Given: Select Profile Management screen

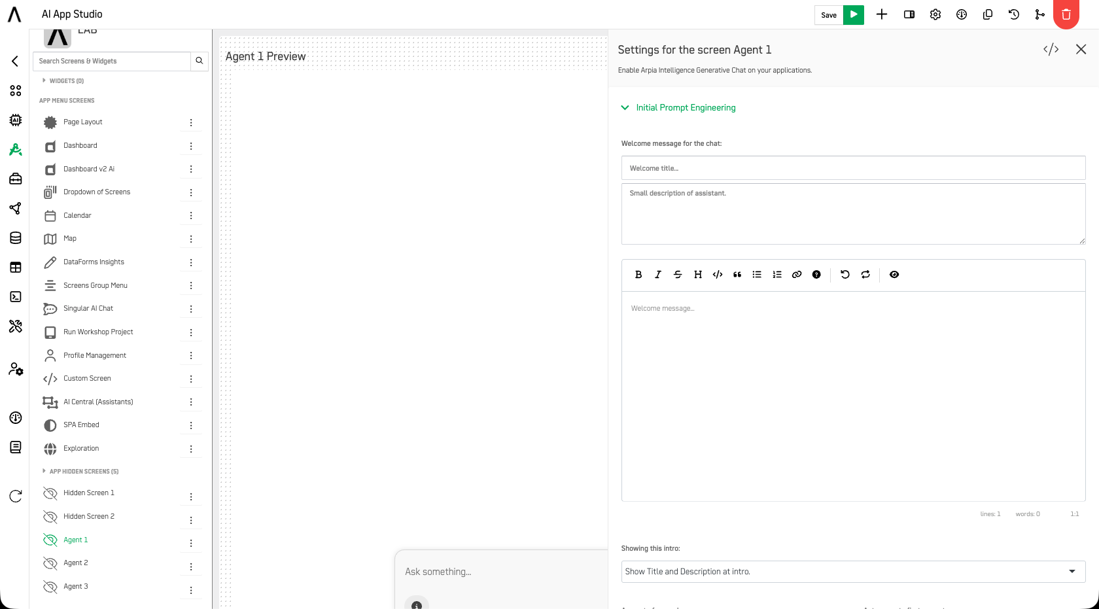Looking at the screenshot, I should (95, 356).
